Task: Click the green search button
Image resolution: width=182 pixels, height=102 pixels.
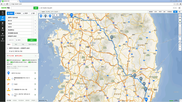Action: click(36, 8)
